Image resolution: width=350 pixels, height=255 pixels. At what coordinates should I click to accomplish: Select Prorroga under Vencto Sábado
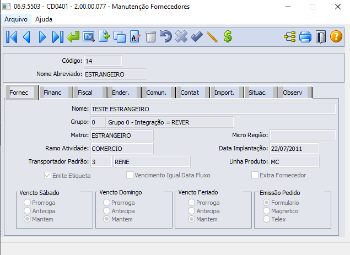pos(27,202)
